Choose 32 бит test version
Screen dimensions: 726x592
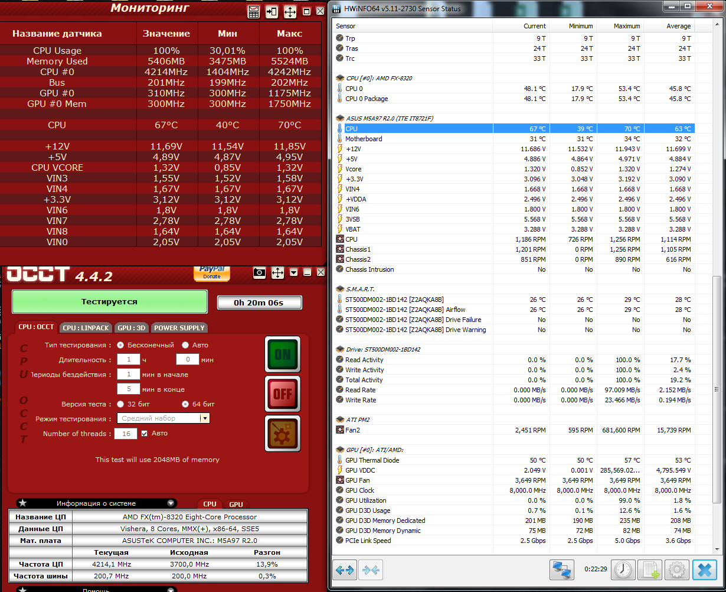120,404
